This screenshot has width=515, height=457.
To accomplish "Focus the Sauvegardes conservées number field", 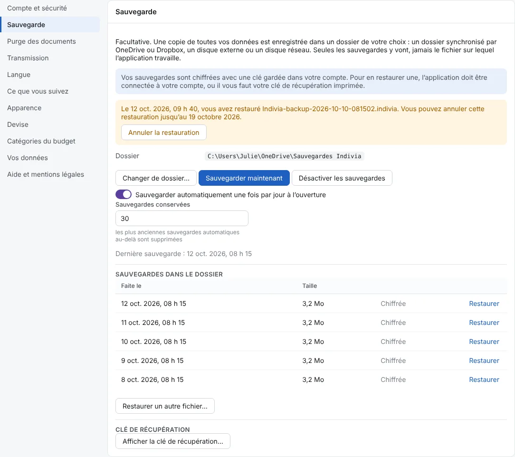I will tap(182, 219).
